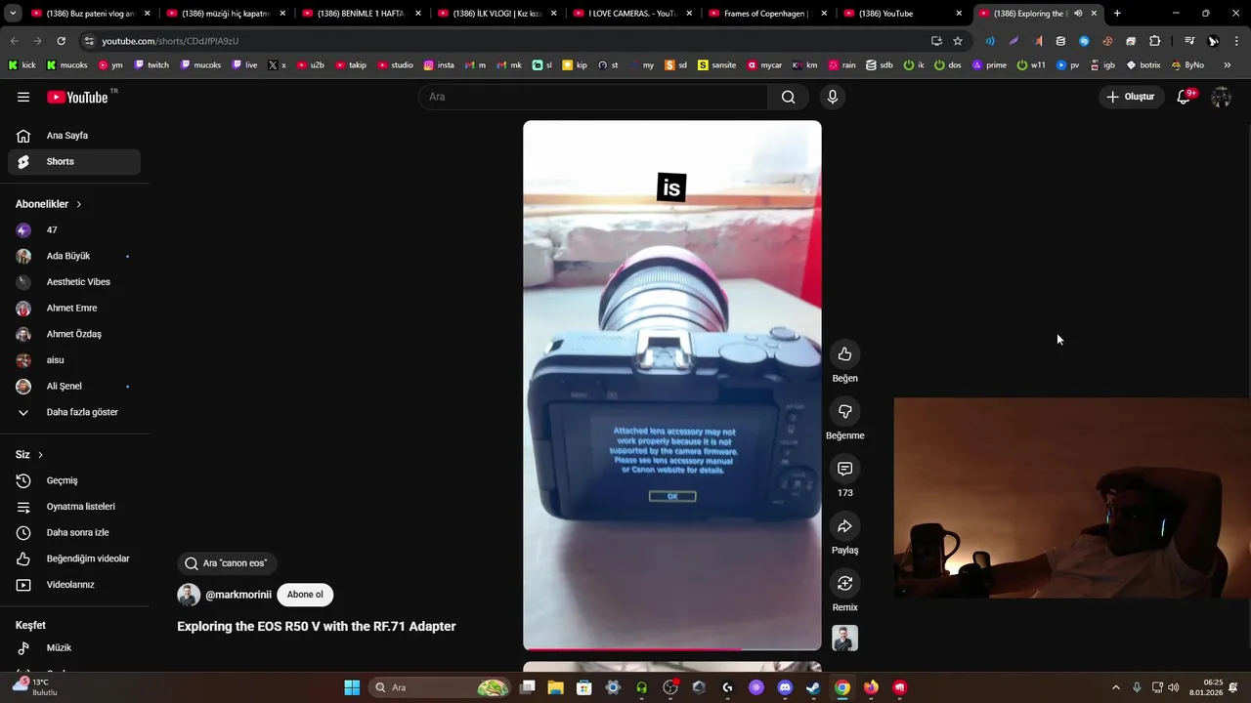Open Steam from taskbar
Screen dimensions: 1251x703
pos(813,687)
